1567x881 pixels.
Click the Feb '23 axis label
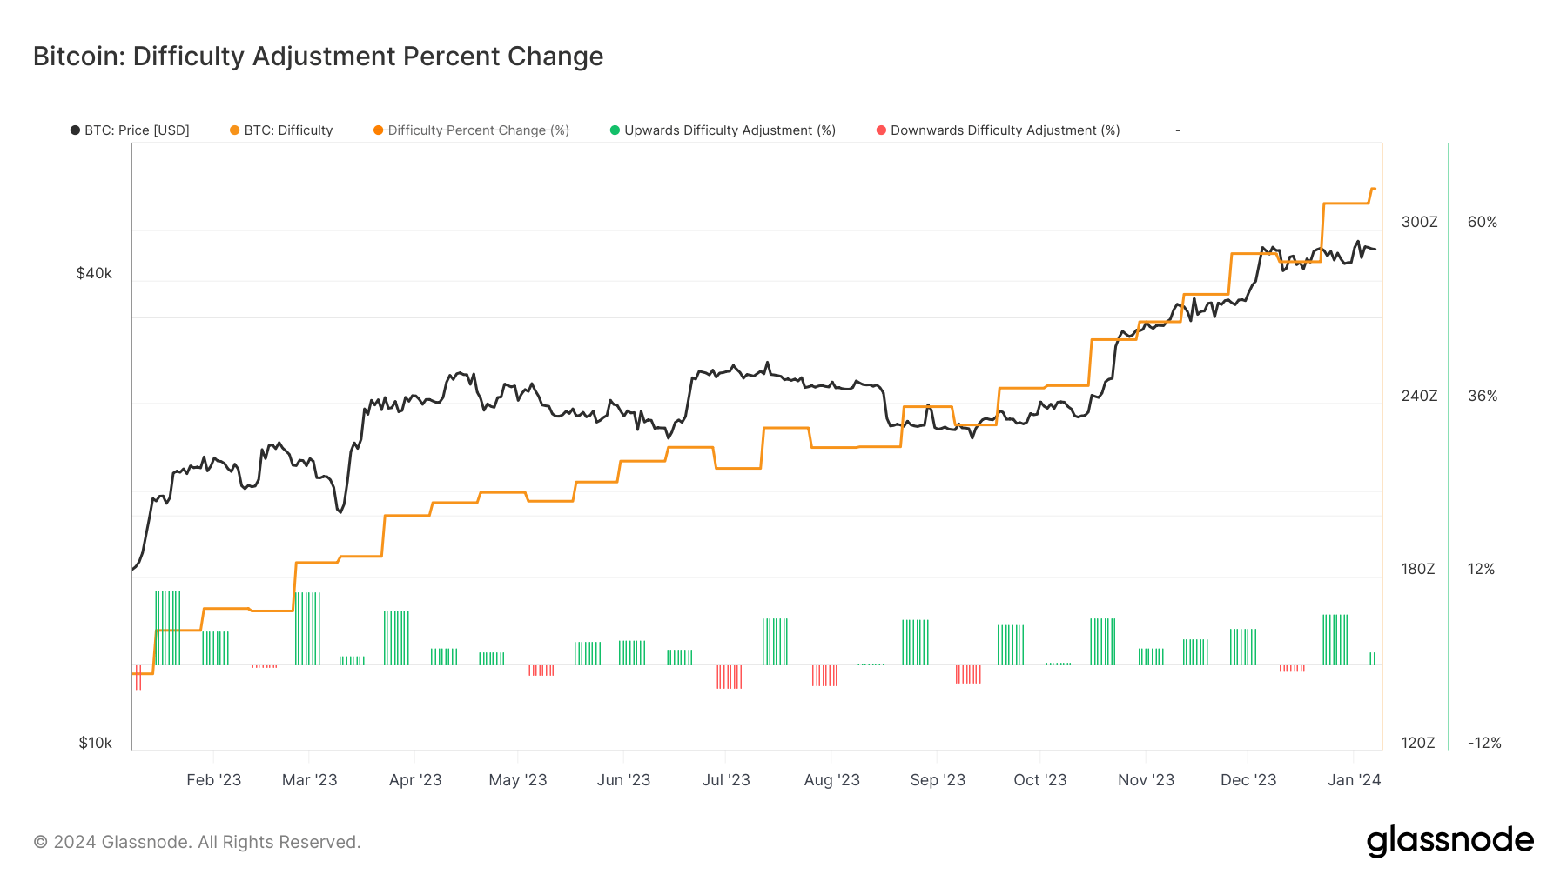point(213,780)
